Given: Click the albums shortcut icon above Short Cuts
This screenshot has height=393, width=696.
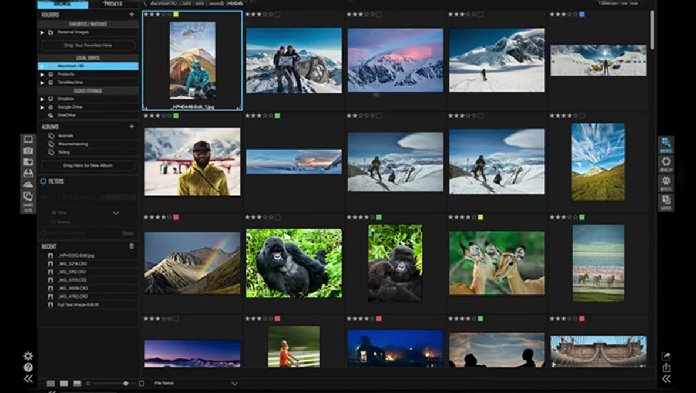Looking at the screenshot, I should (x=28, y=196).
